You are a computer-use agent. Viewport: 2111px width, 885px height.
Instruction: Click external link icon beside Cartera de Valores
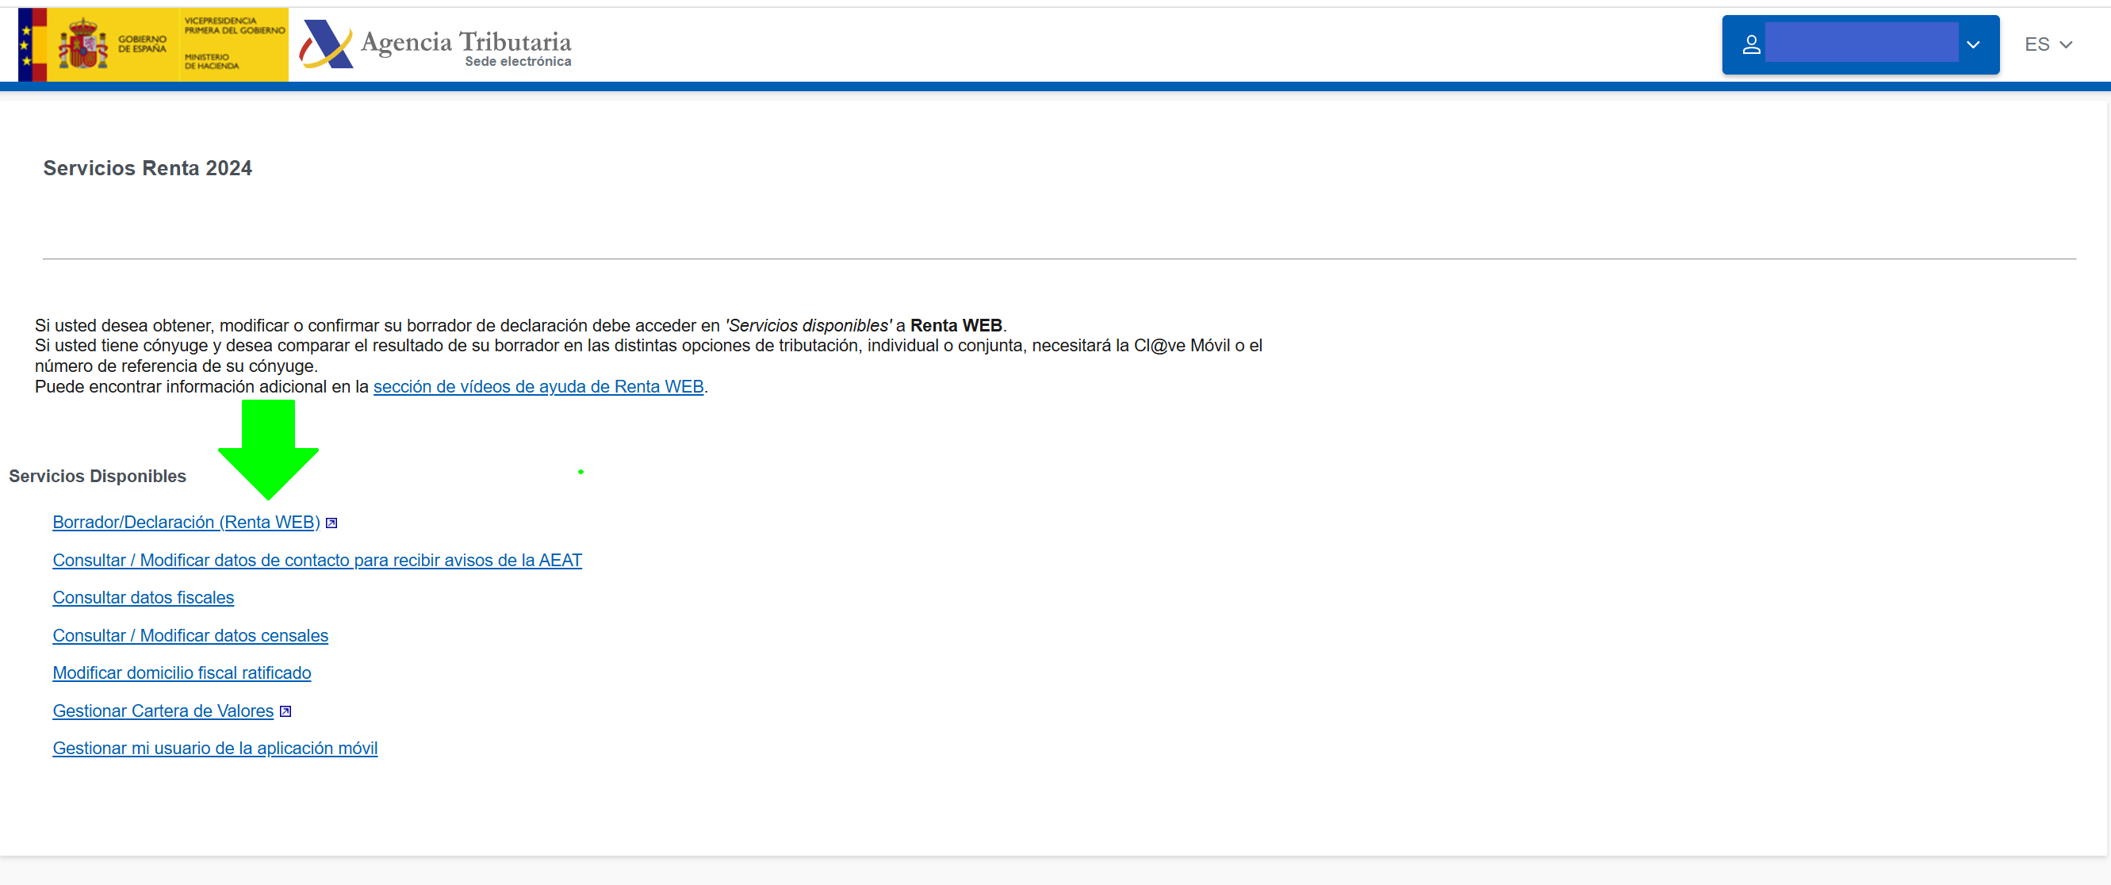pos(285,711)
